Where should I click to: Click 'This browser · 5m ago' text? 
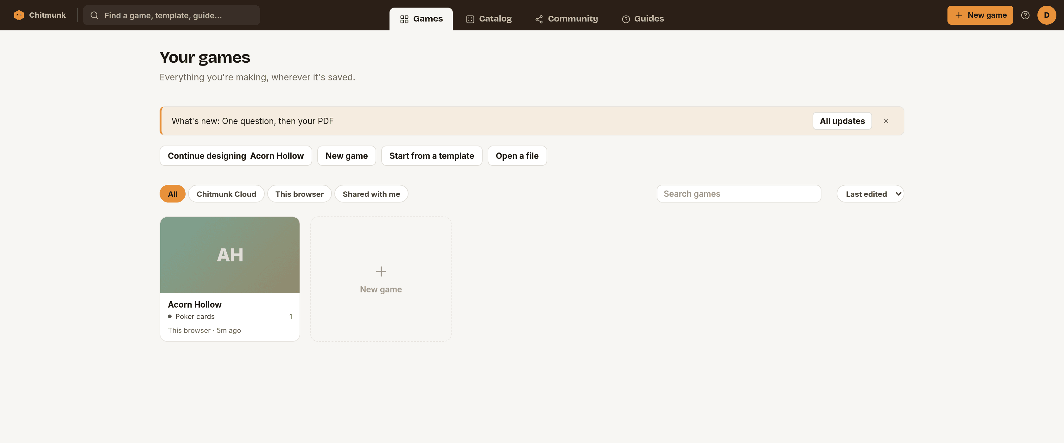(x=204, y=330)
